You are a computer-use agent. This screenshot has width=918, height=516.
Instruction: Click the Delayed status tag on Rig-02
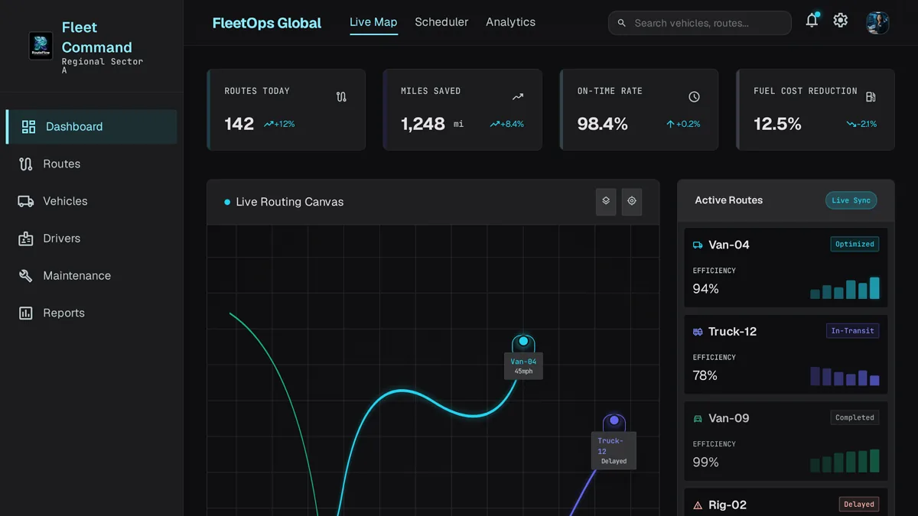coord(858,505)
